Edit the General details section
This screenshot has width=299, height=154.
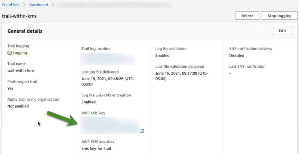point(282,31)
